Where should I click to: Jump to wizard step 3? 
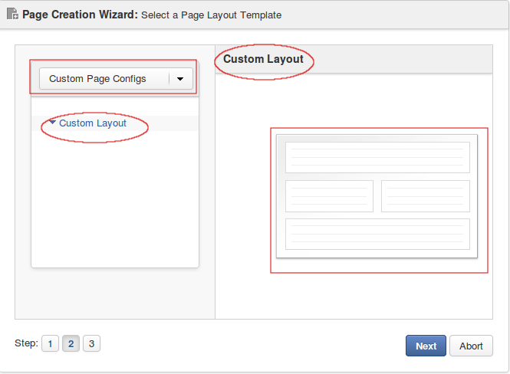pyautogui.click(x=92, y=343)
